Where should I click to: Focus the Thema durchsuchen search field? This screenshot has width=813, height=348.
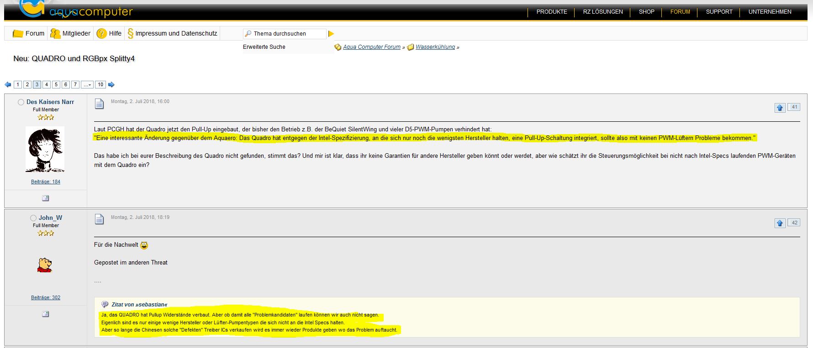pyautogui.click(x=285, y=34)
